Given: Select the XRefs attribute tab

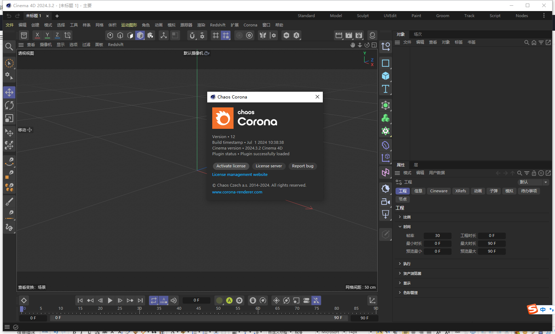Looking at the screenshot, I should (460, 191).
